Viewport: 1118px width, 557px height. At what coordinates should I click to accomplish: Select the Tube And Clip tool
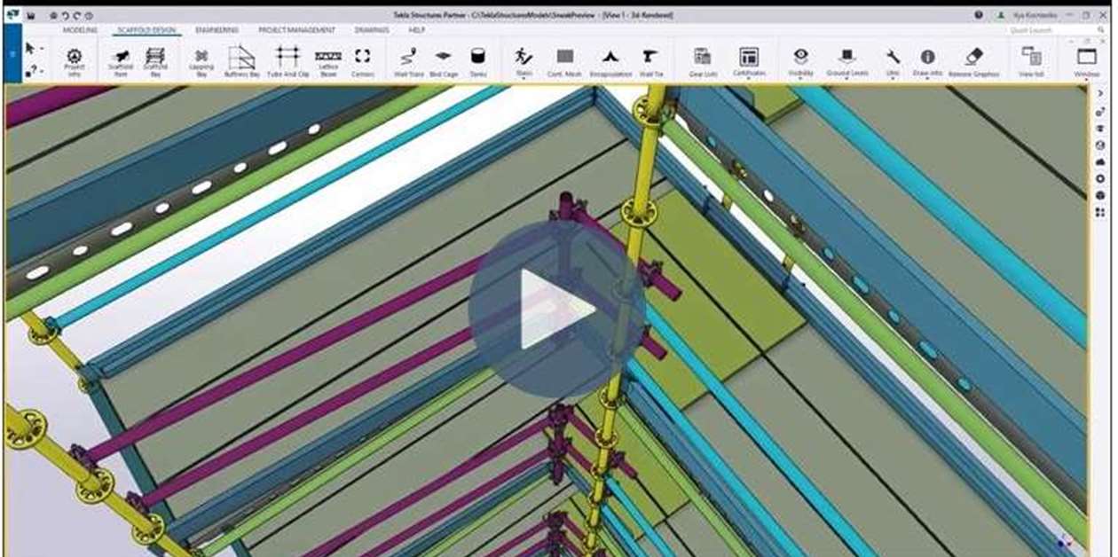pyautogui.click(x=287, y=62)
